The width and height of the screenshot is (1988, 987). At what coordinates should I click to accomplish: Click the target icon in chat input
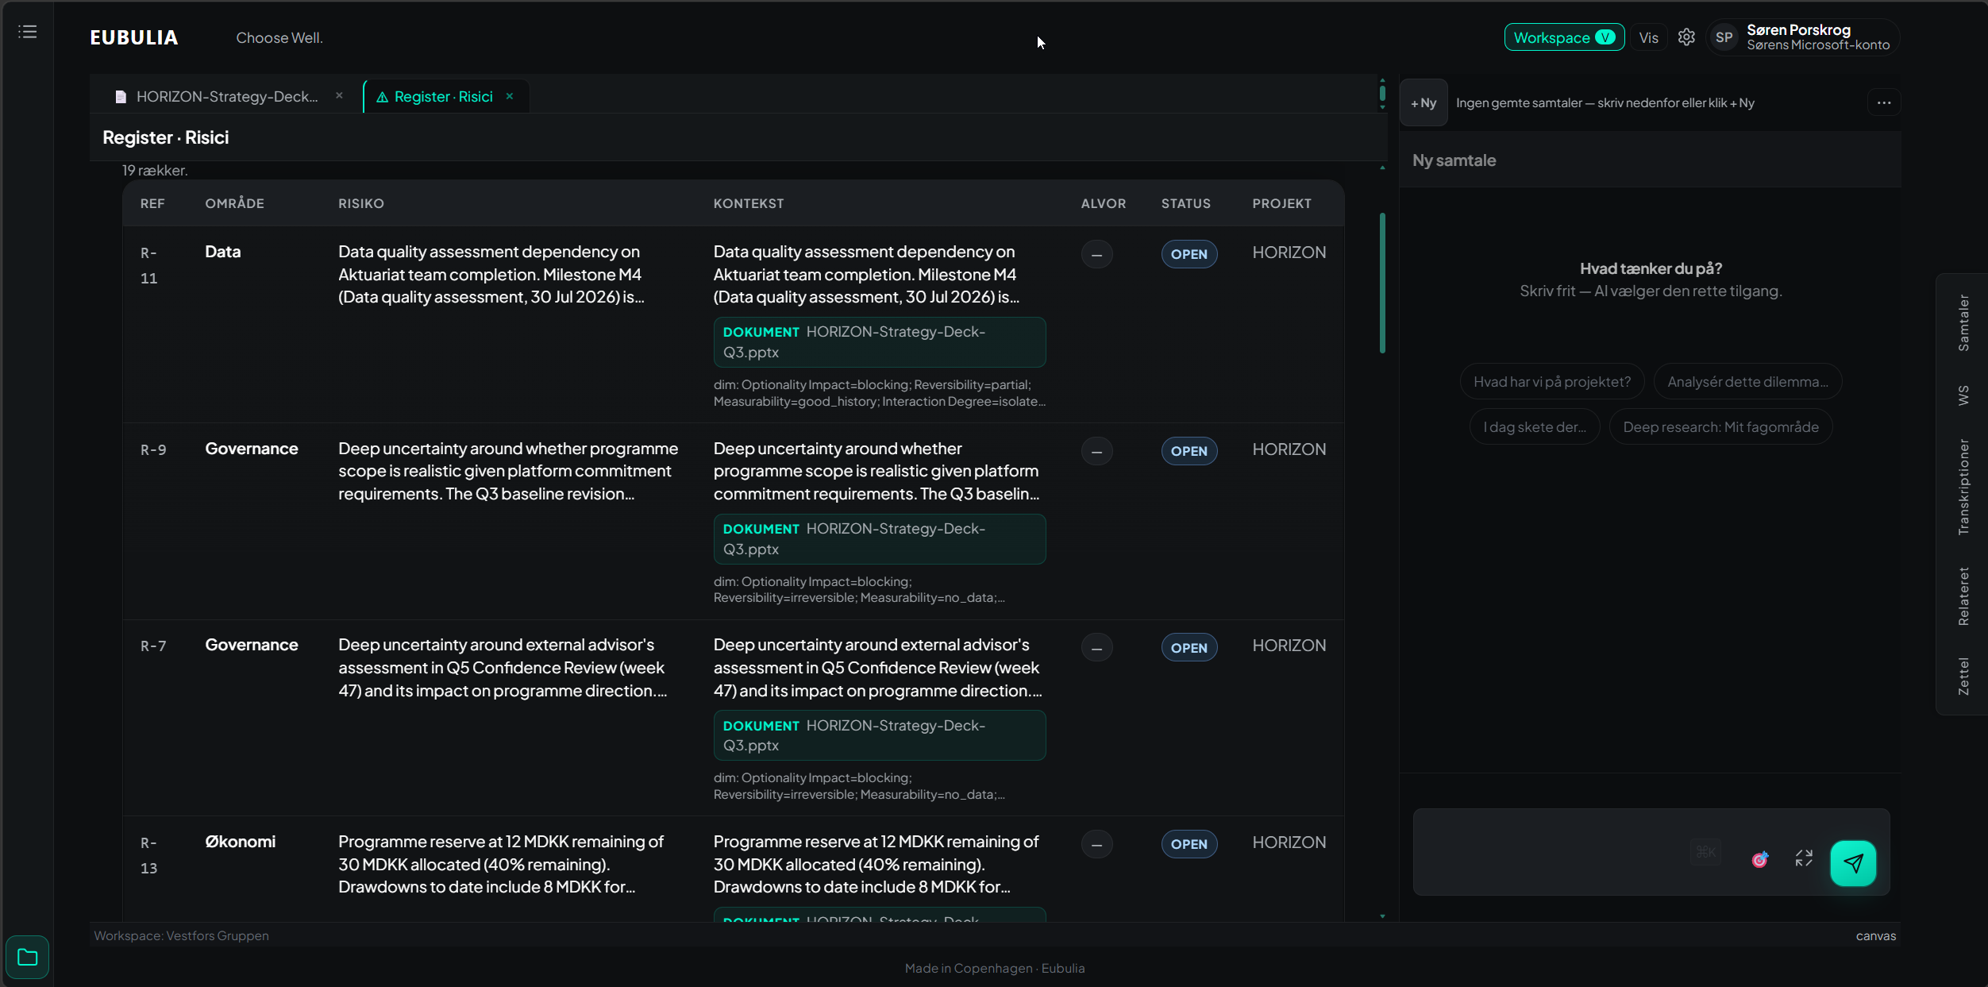point(1760,859)
